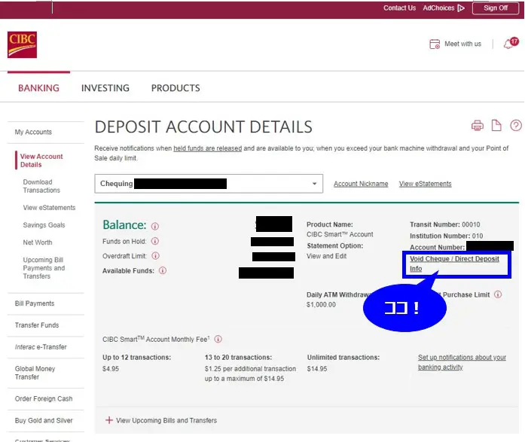Show info for Overdraft Limit
This screenshot has width=525, height=442.
coord(155,255)
